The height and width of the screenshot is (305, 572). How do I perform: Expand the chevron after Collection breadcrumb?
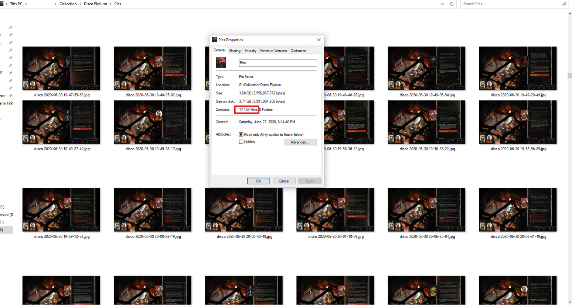[x=80, y=4]
